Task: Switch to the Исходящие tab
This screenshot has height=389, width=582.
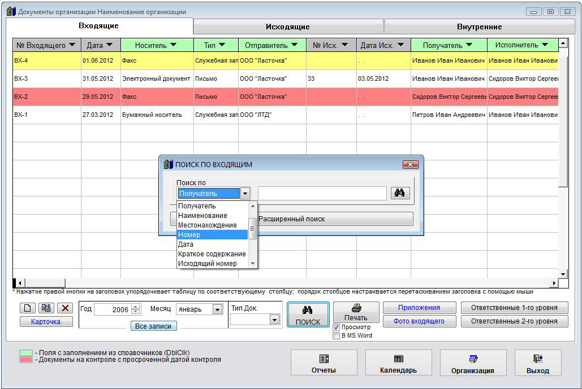Action: (x=288, y=27)
